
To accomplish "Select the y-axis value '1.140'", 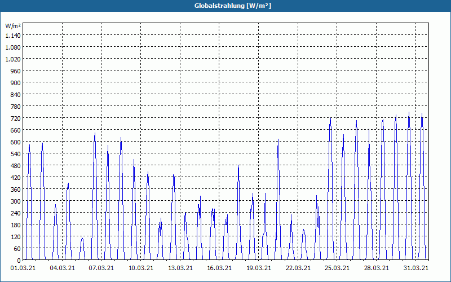I will pos(13,35).
